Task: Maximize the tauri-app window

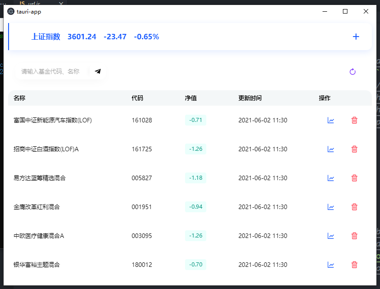Action: [345, 11]
